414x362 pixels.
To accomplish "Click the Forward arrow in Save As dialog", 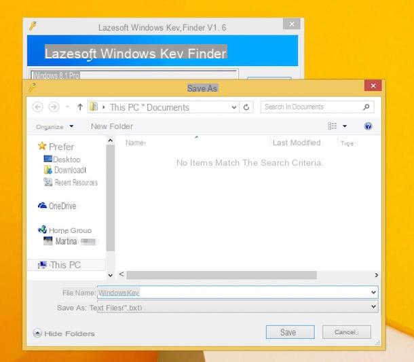I will (x=54, y=107).
